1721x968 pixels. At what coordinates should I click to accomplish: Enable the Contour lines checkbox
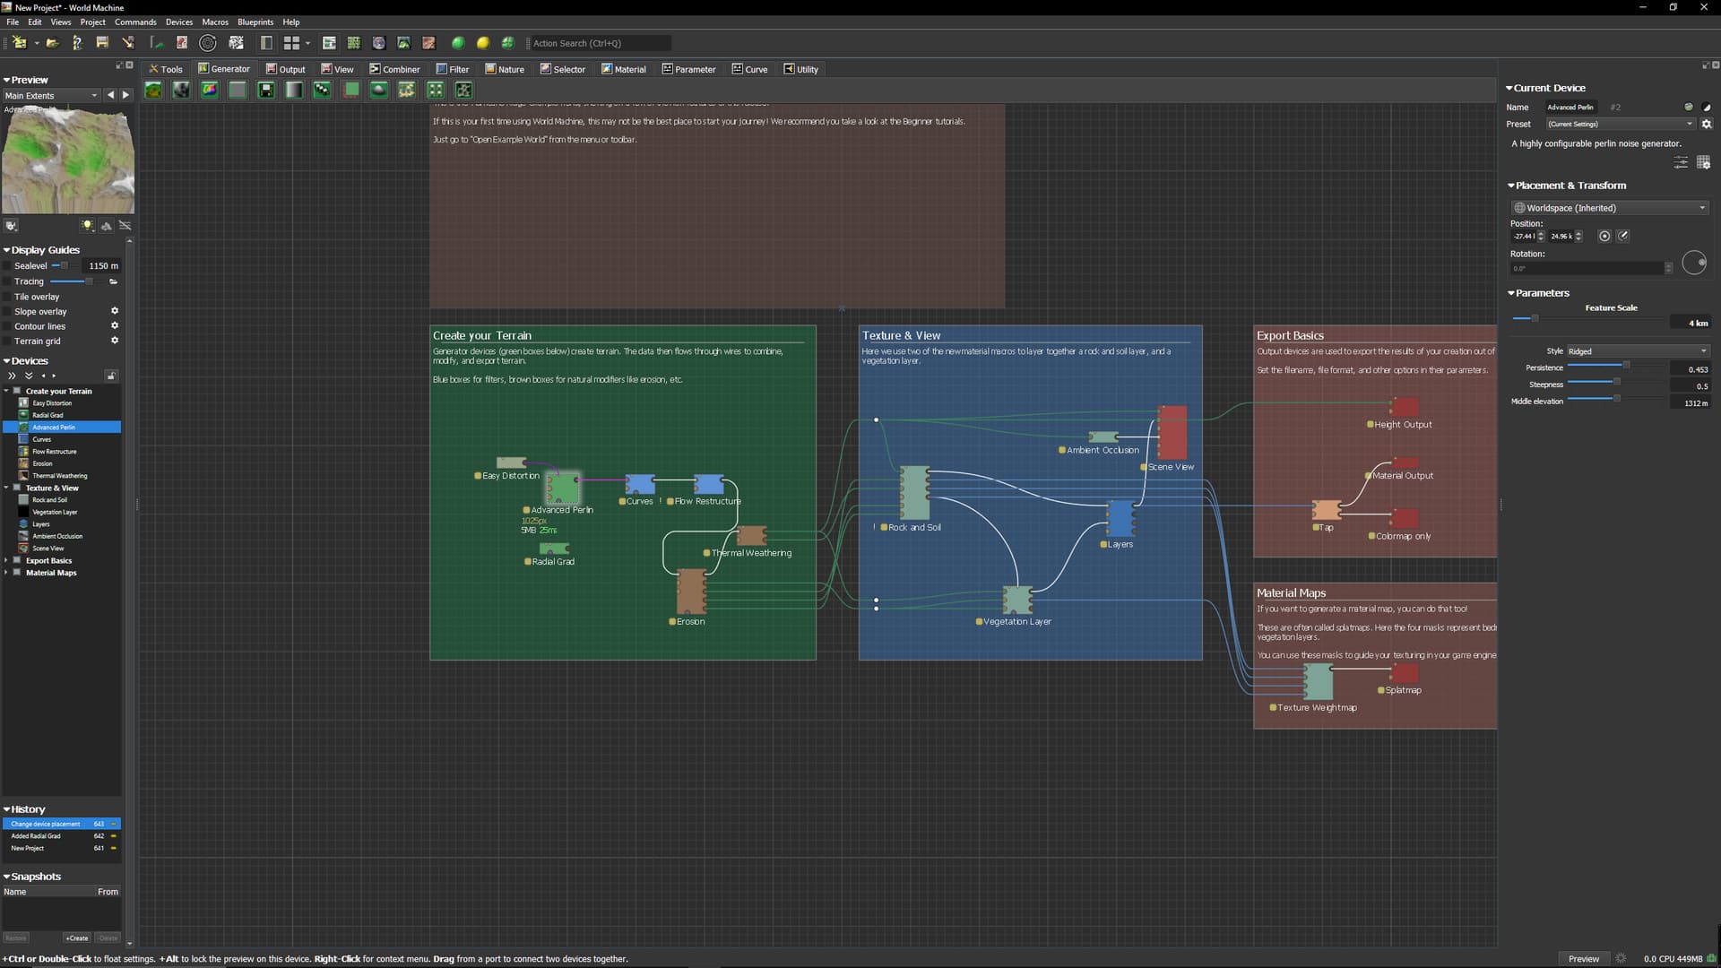[x=8, y=326]
